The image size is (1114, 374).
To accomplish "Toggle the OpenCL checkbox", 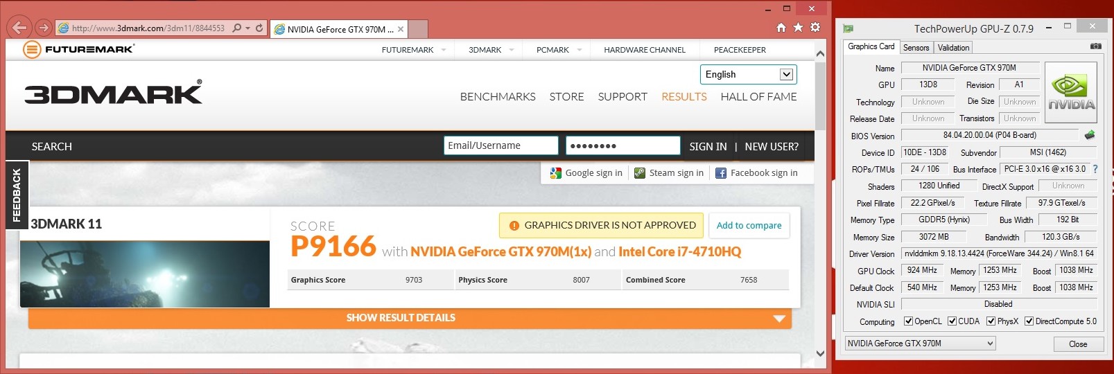I will tap(908, 321).
